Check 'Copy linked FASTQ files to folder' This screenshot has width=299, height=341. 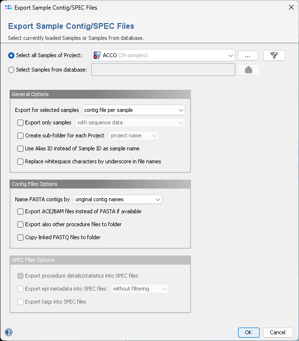point(20,237)
